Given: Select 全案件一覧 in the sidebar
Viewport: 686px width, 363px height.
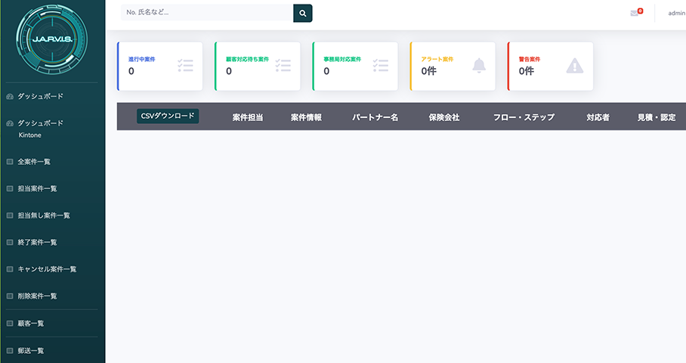Looking at the screenshot, I should [34, 161].
